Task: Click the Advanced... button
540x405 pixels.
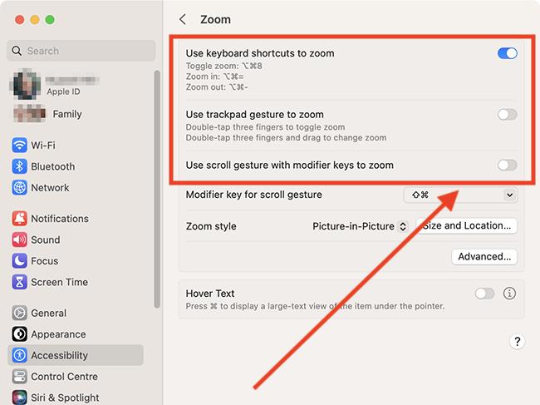Action: 484,257
